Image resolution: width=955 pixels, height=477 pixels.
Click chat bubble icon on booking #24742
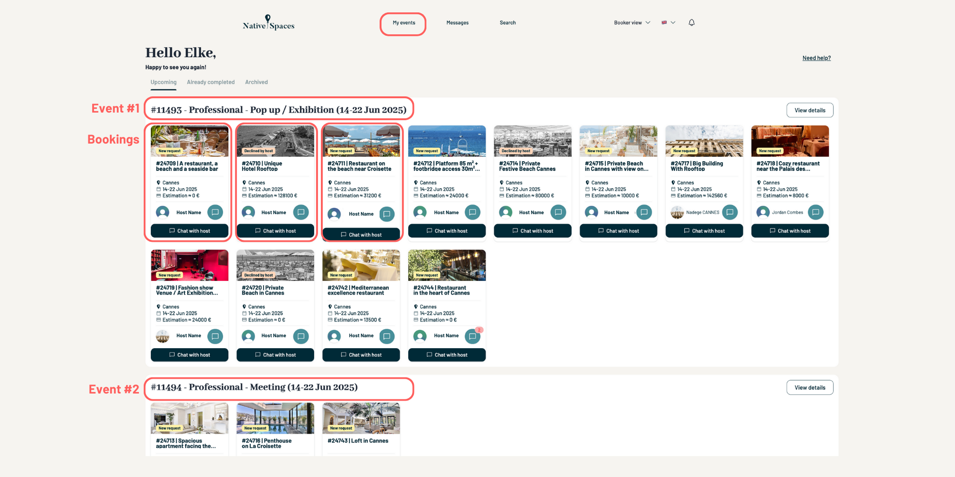(387, 336)
